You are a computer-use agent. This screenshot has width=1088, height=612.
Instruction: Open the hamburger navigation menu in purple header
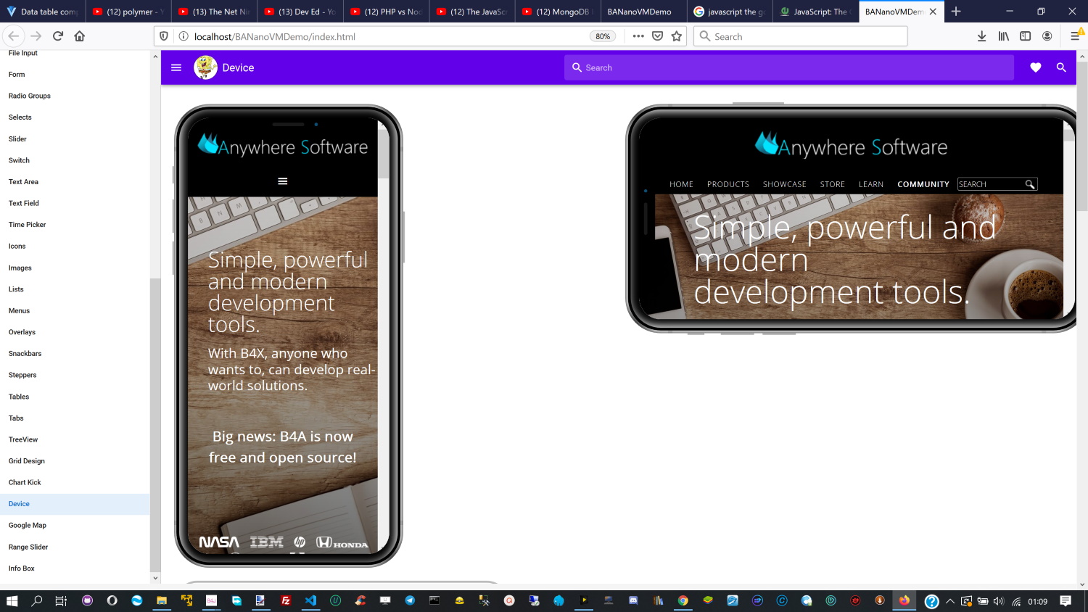click(x=176, y=67)
